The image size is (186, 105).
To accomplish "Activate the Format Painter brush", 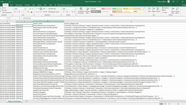I will (7, 13).
